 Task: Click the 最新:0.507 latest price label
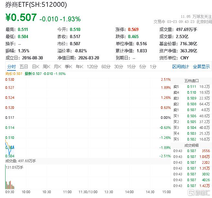tap(45, 74)
